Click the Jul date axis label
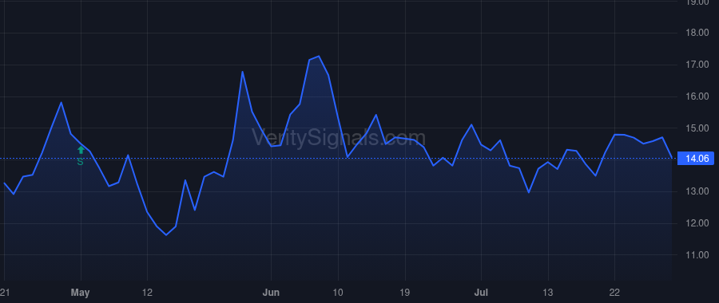Screen dimensions: 719x303 tap(481, 293)
